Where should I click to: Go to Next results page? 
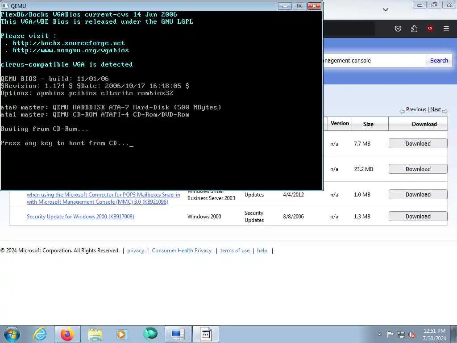(x=436, y=109)
